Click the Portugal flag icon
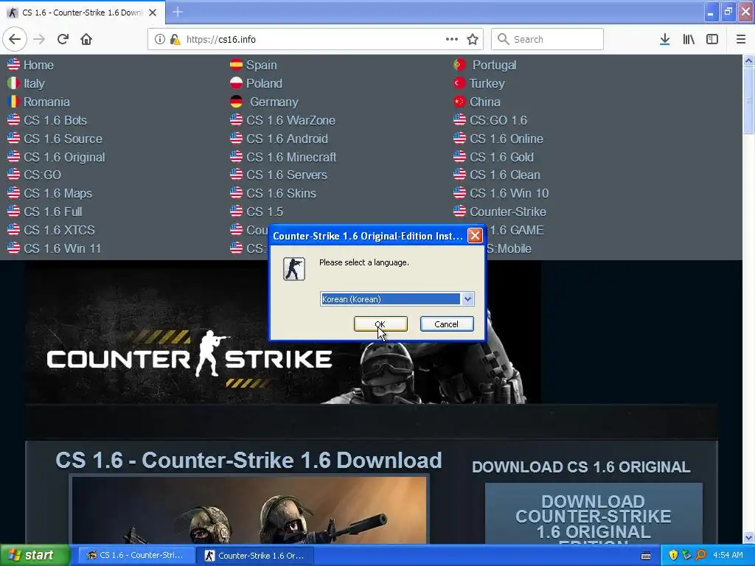This screenshot has height=566, width=755. point(459,65)
